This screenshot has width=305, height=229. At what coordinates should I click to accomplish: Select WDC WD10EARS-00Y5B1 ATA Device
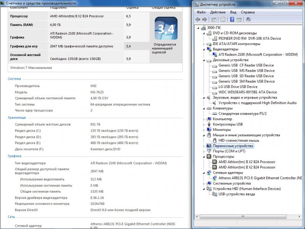click(247, 92)
